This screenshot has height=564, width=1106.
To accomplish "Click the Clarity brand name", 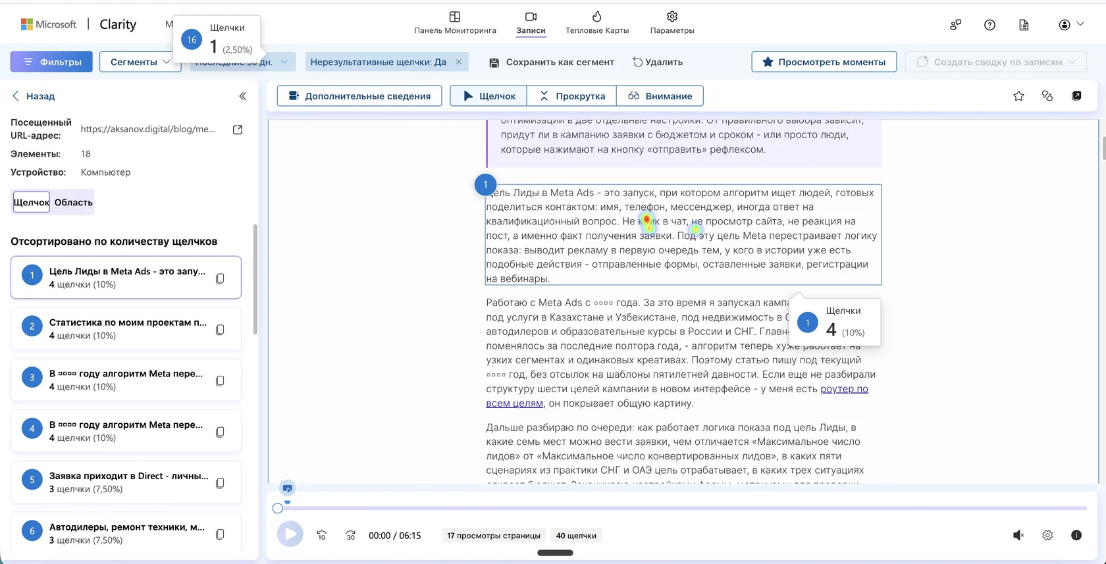I will coord(118,24).
